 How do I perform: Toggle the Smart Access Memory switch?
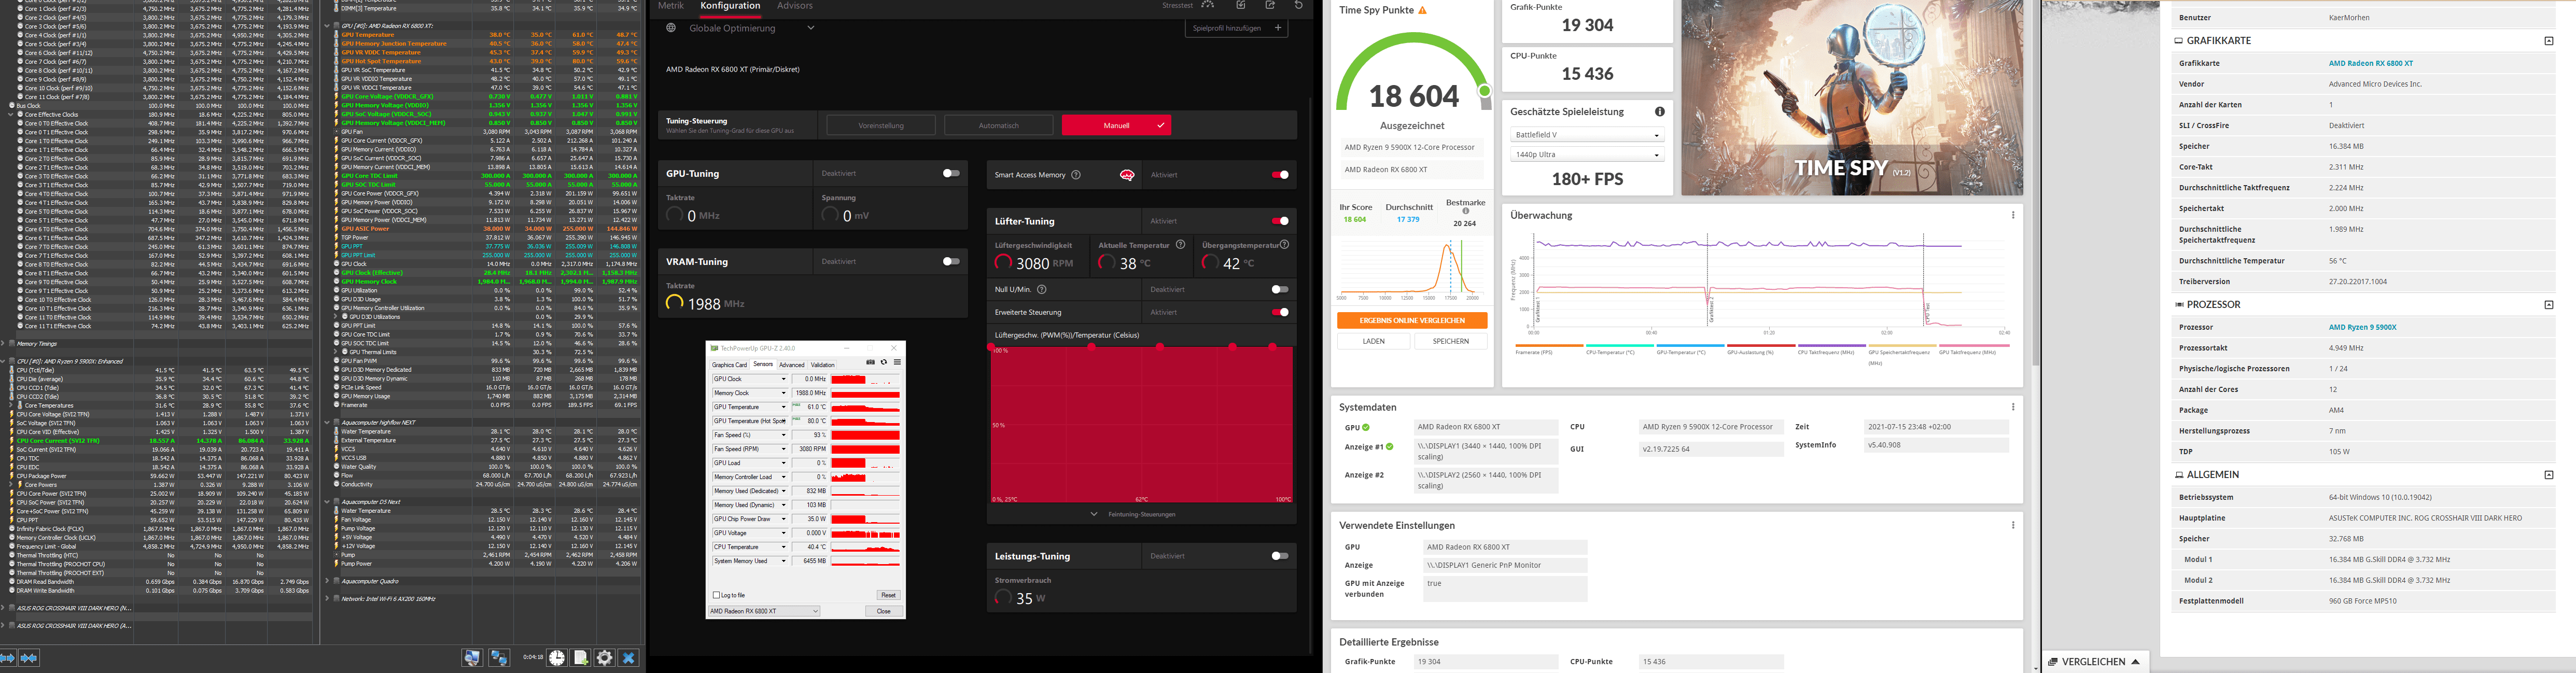[x=1280, y=175]
